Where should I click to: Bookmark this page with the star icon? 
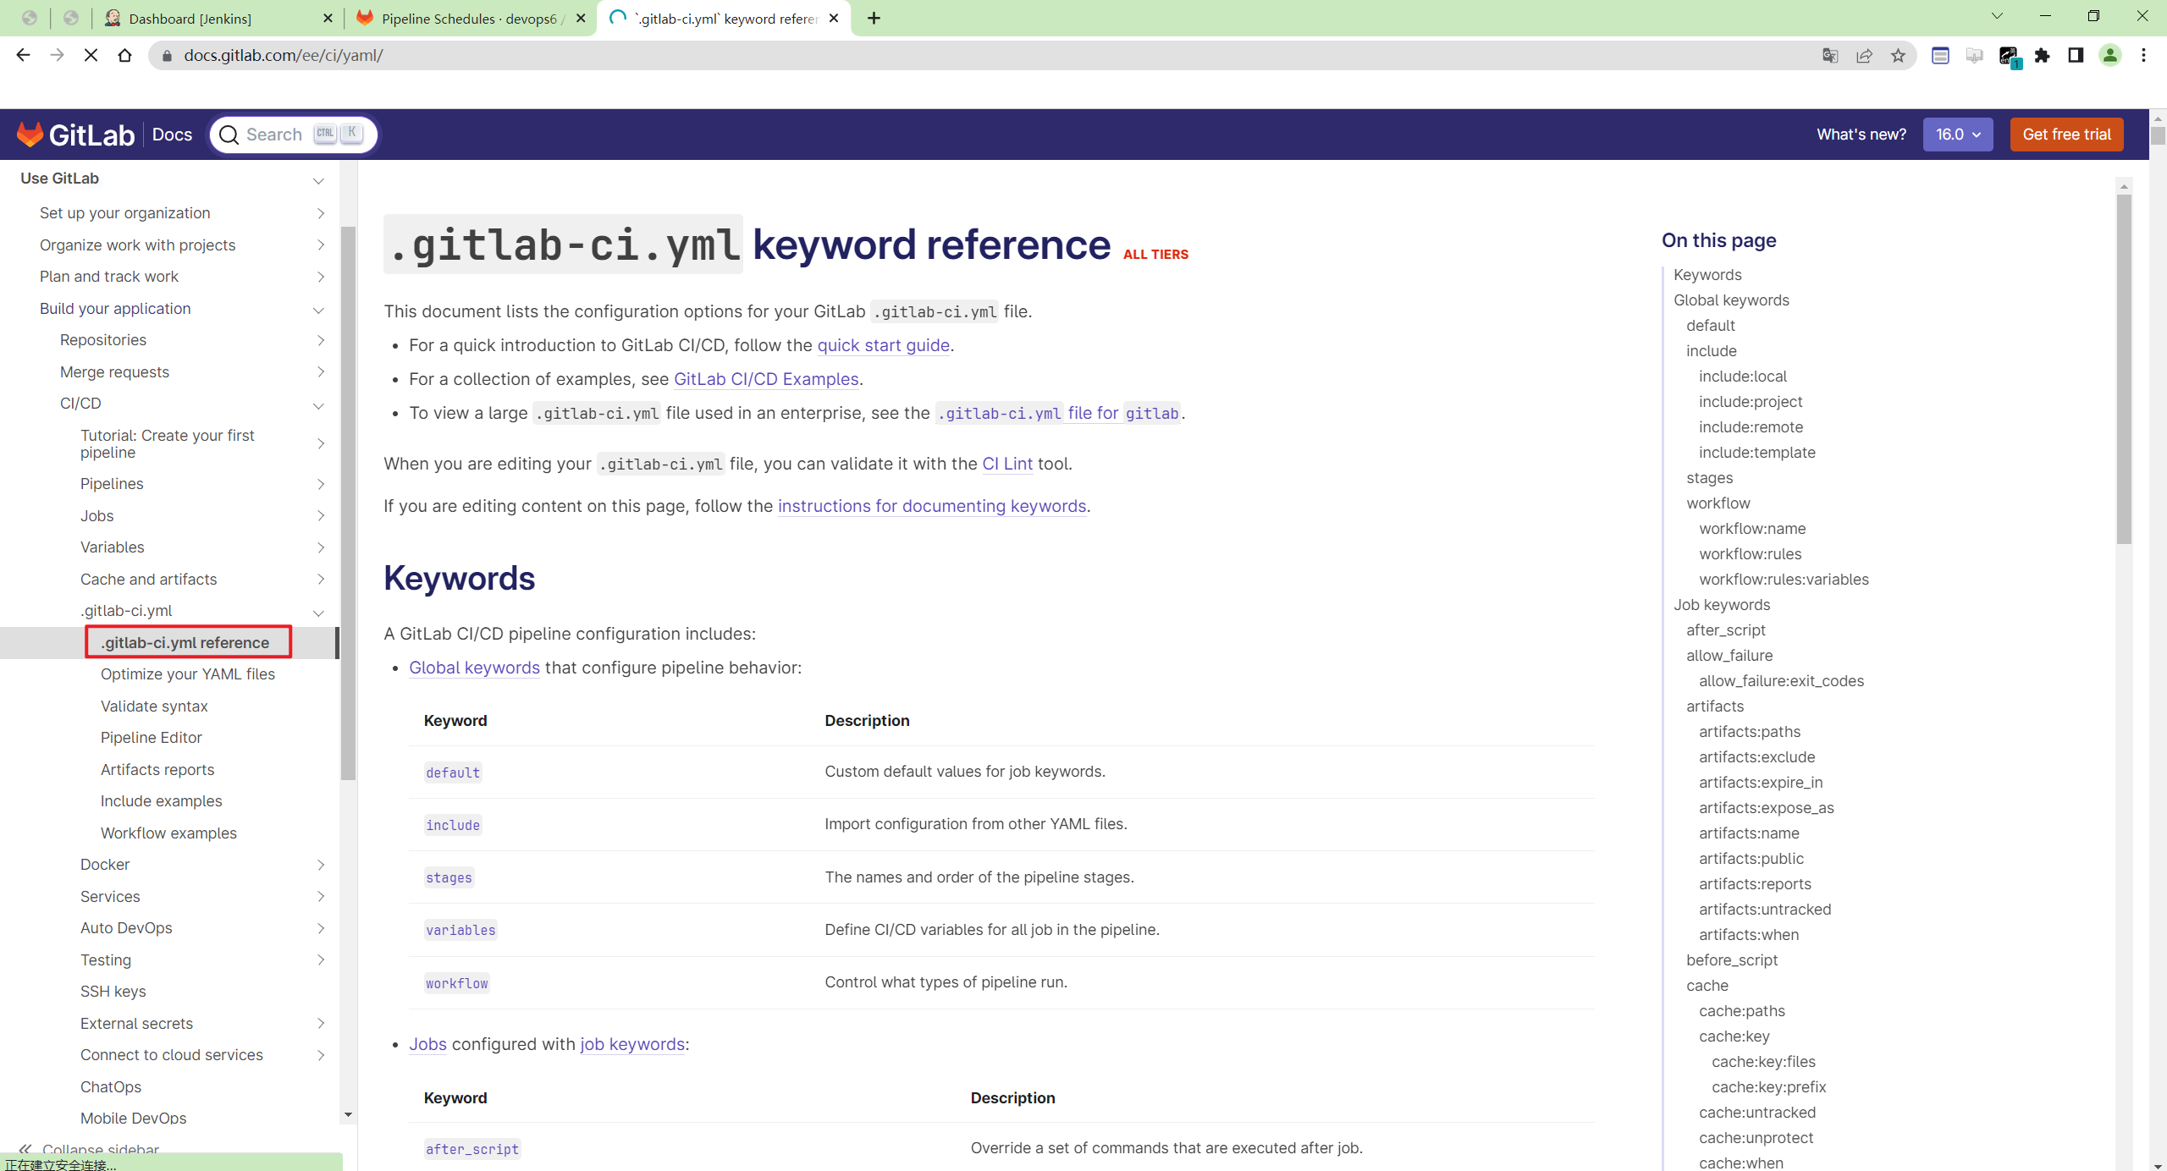point(1898,55)
